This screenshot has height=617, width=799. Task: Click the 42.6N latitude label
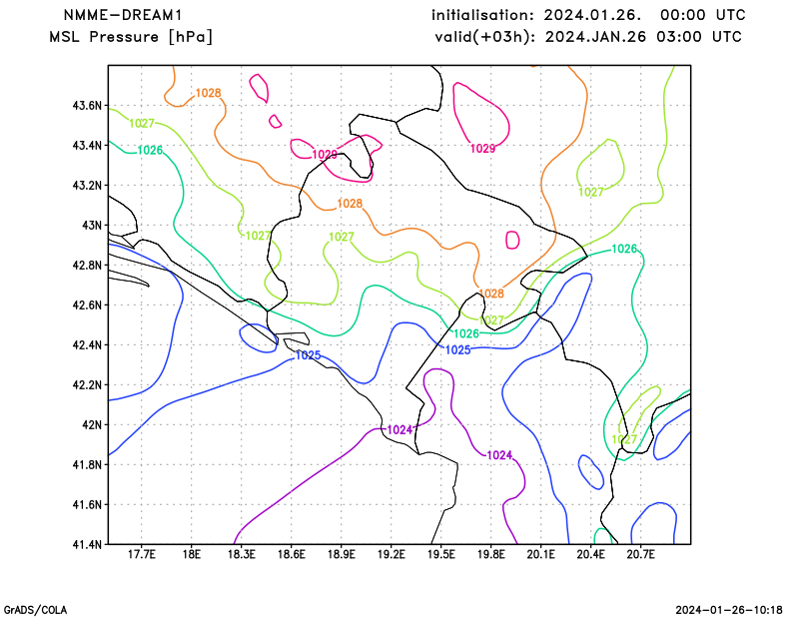(87, 306)
